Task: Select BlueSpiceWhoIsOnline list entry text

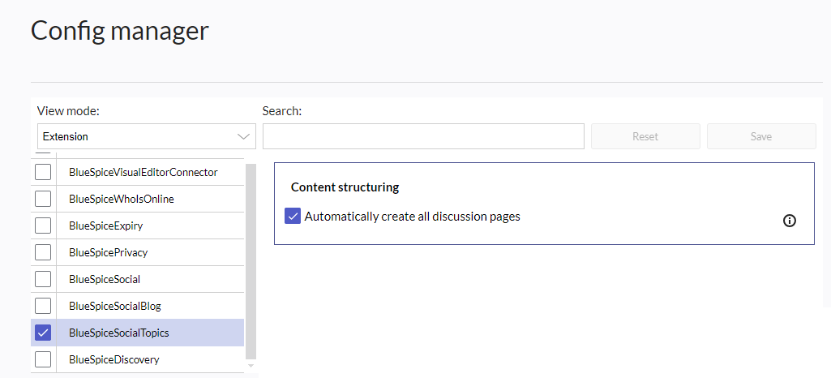Action: 122,199
